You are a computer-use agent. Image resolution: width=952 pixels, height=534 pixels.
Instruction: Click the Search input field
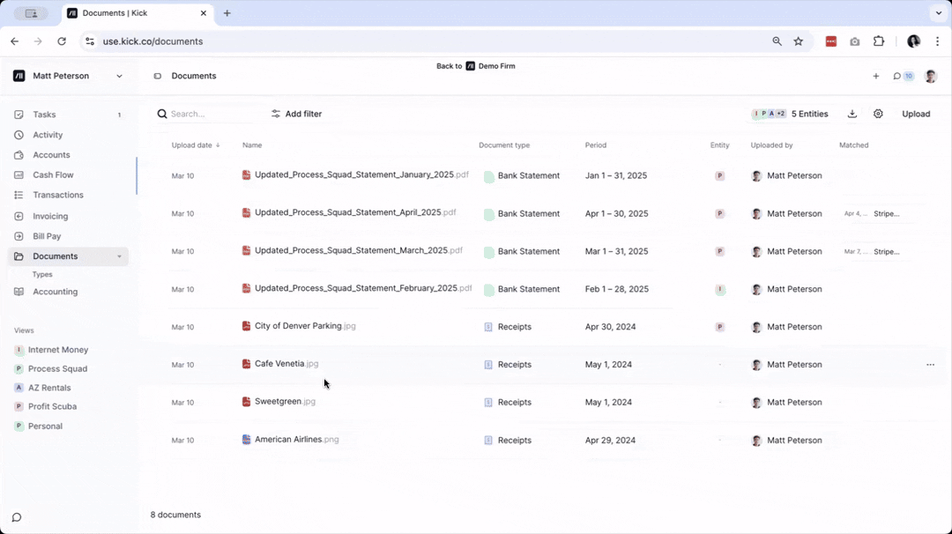tap(203, 114)
